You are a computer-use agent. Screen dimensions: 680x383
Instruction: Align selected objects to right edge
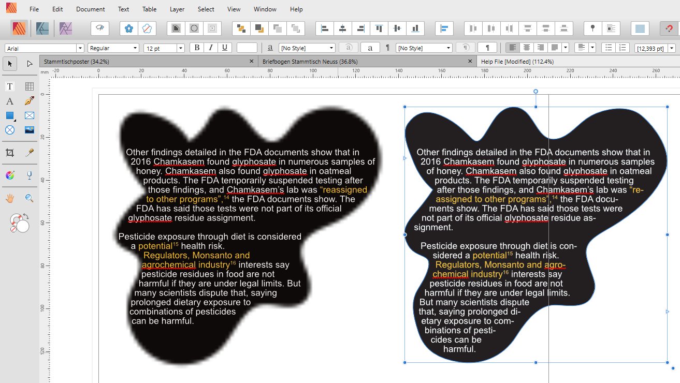[x=361, y=28]
